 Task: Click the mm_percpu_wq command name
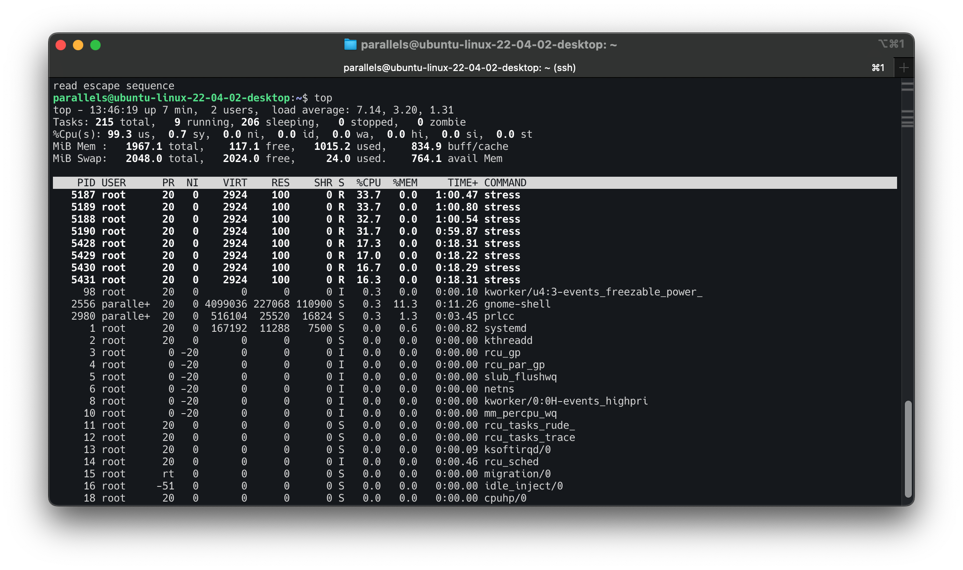click(x=521, y=413)
